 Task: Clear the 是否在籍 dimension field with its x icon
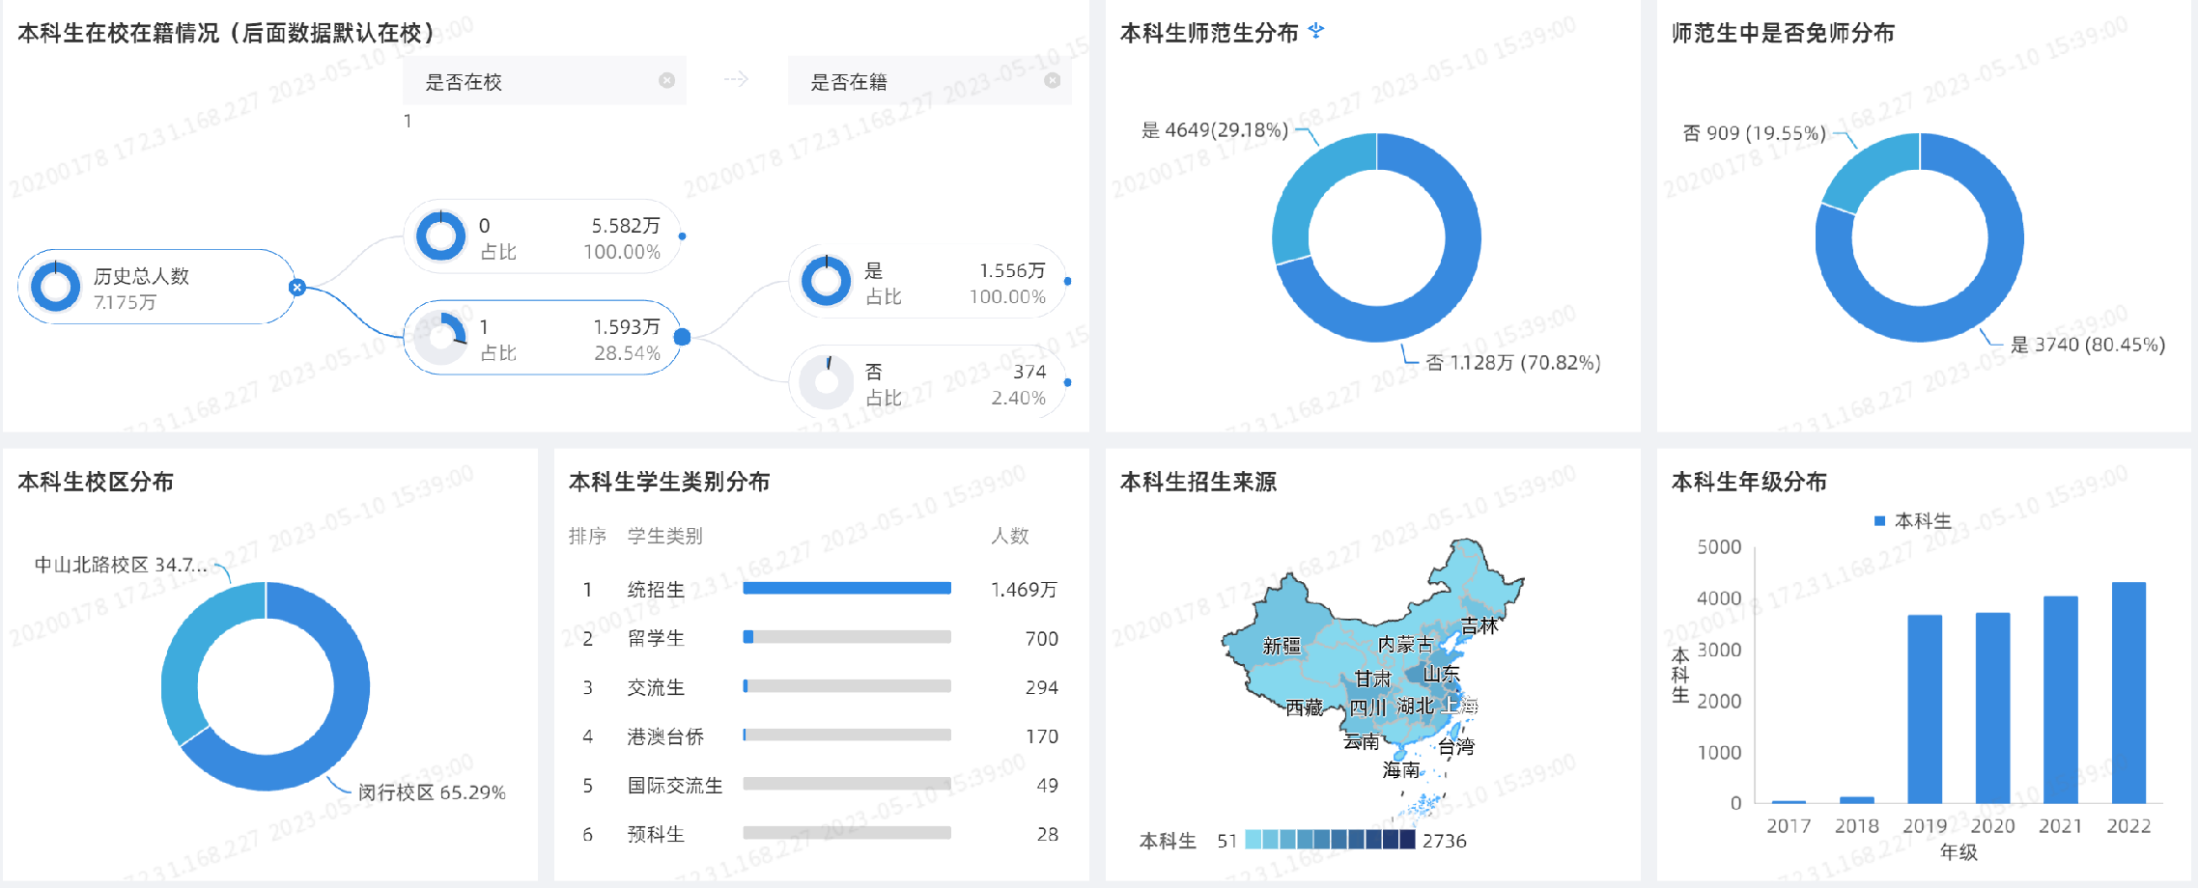pyautogui.click(x=1053, y=80)
